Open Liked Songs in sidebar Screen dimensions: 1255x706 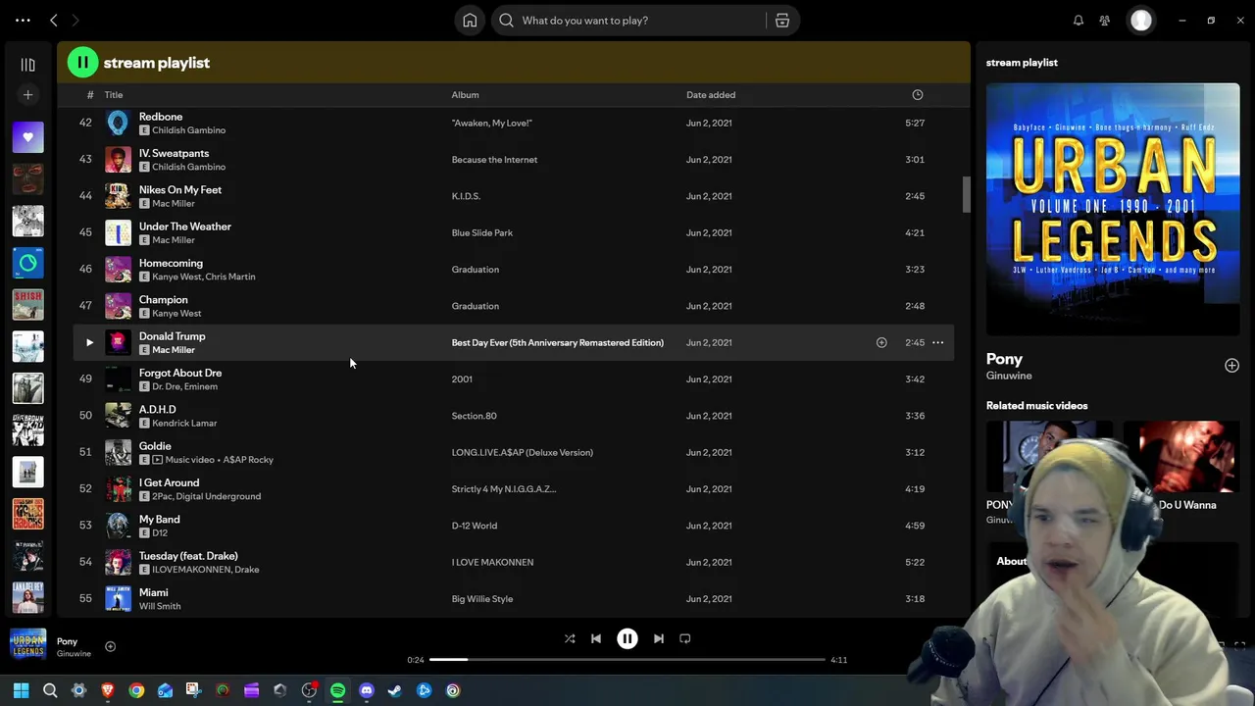pos(27,137)
